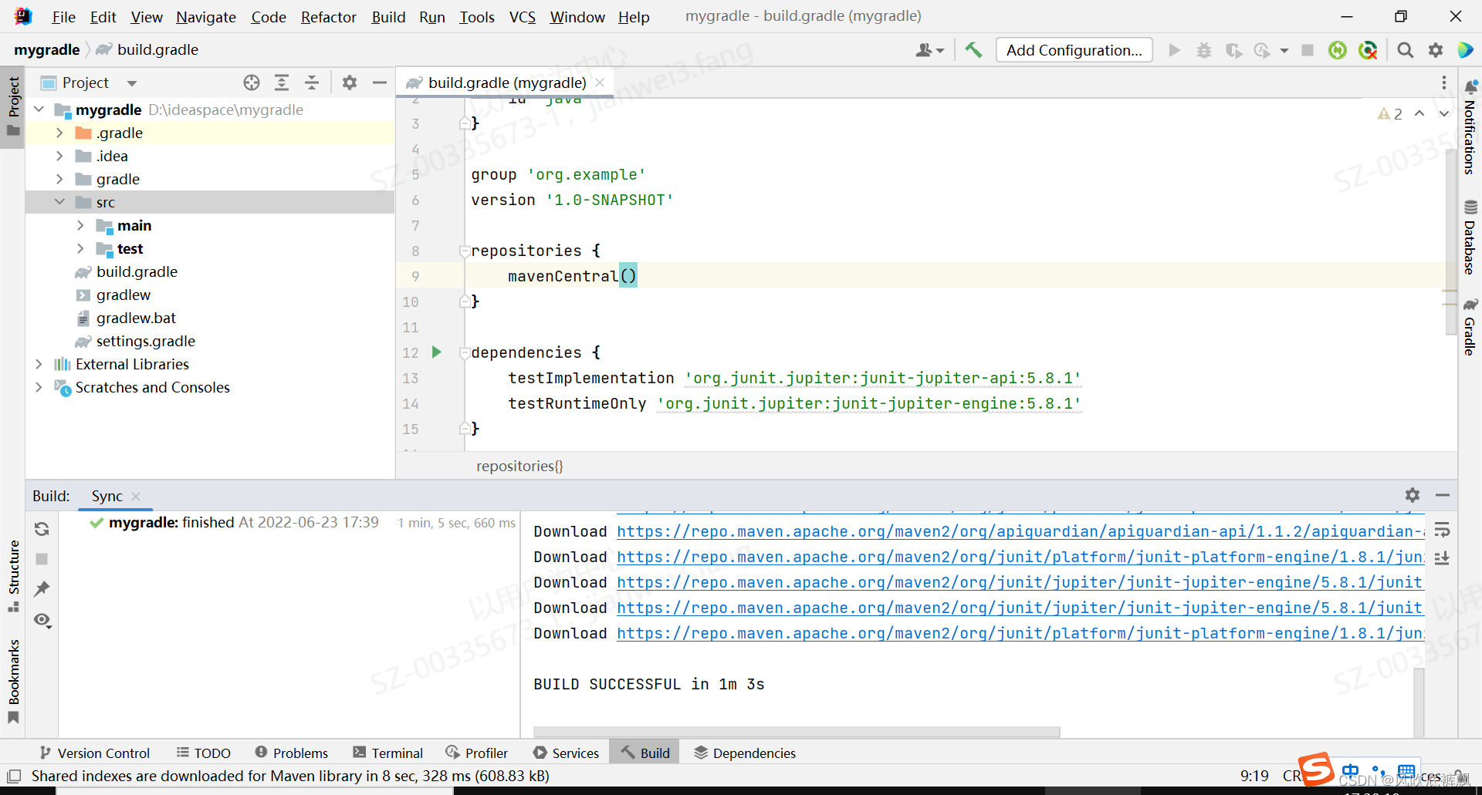The height and width of the screenshot is (795, 1482).
Task: Close the build.gradle editor tab
Action: (x=600, y=83)
